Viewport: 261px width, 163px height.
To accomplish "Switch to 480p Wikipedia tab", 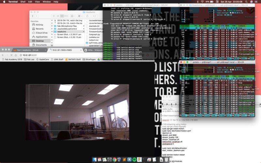I will pyautogui.click(x=93, y=50).
